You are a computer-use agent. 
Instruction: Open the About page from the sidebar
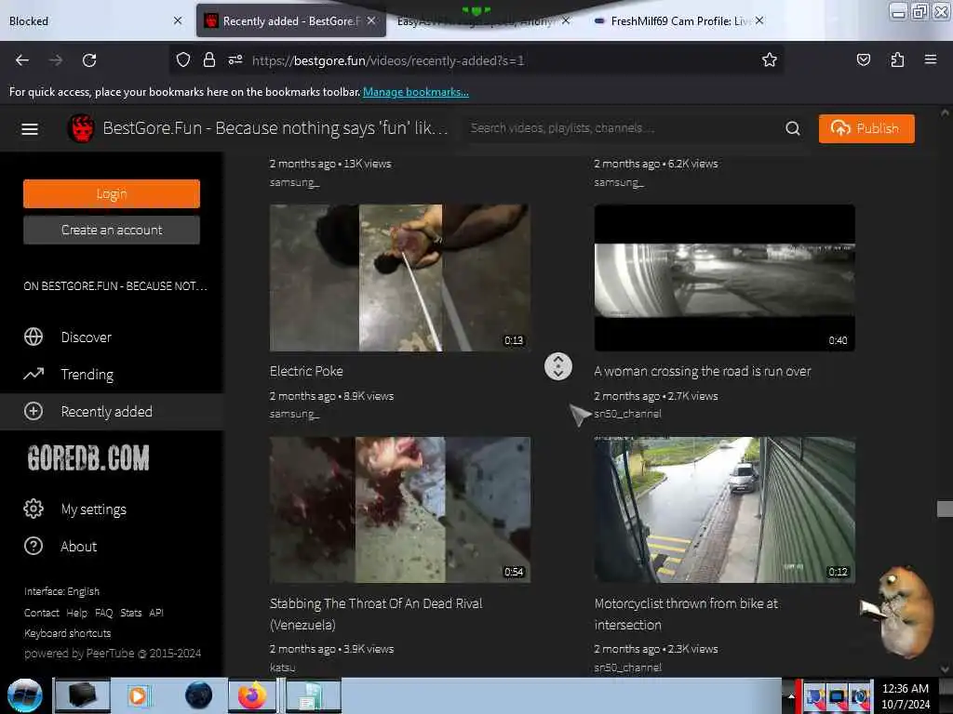click(78, 547)
